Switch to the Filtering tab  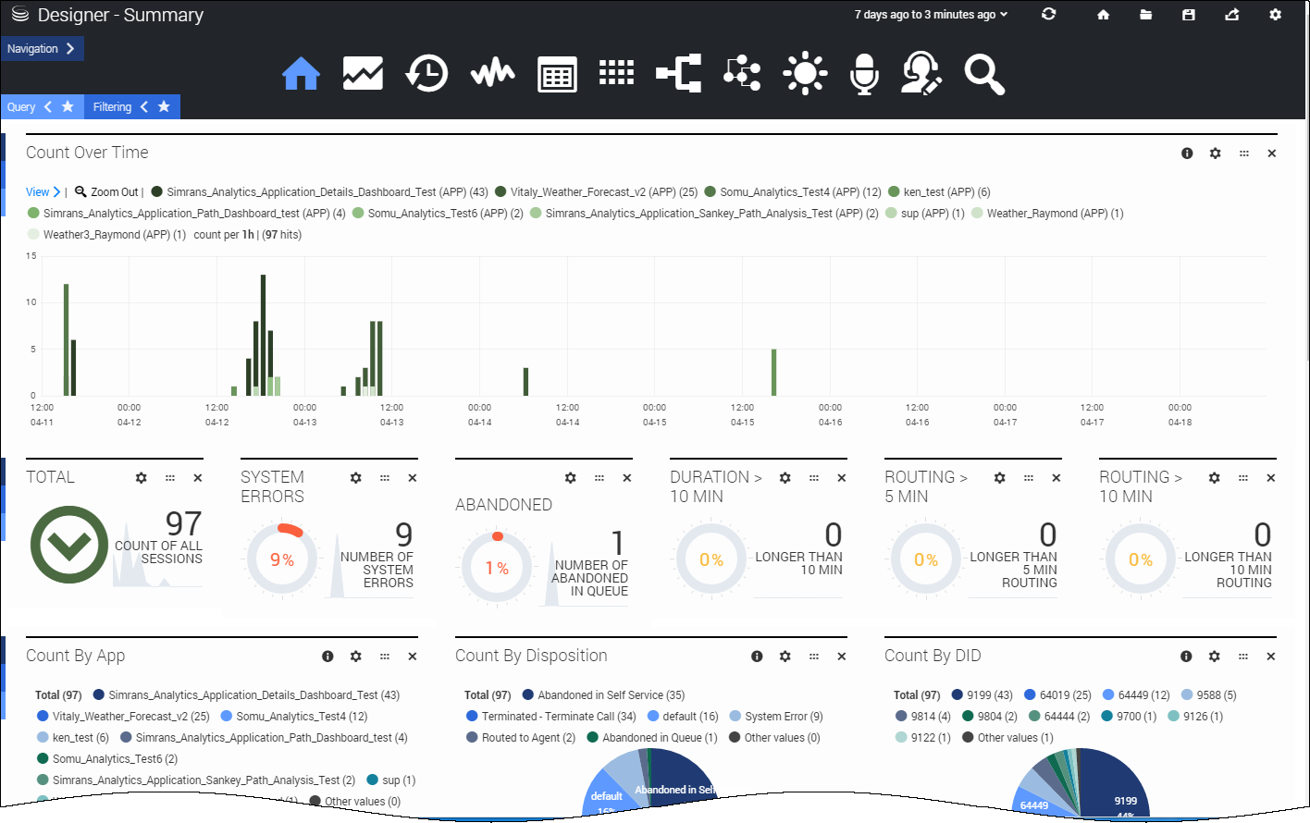(x=110, y=106)
